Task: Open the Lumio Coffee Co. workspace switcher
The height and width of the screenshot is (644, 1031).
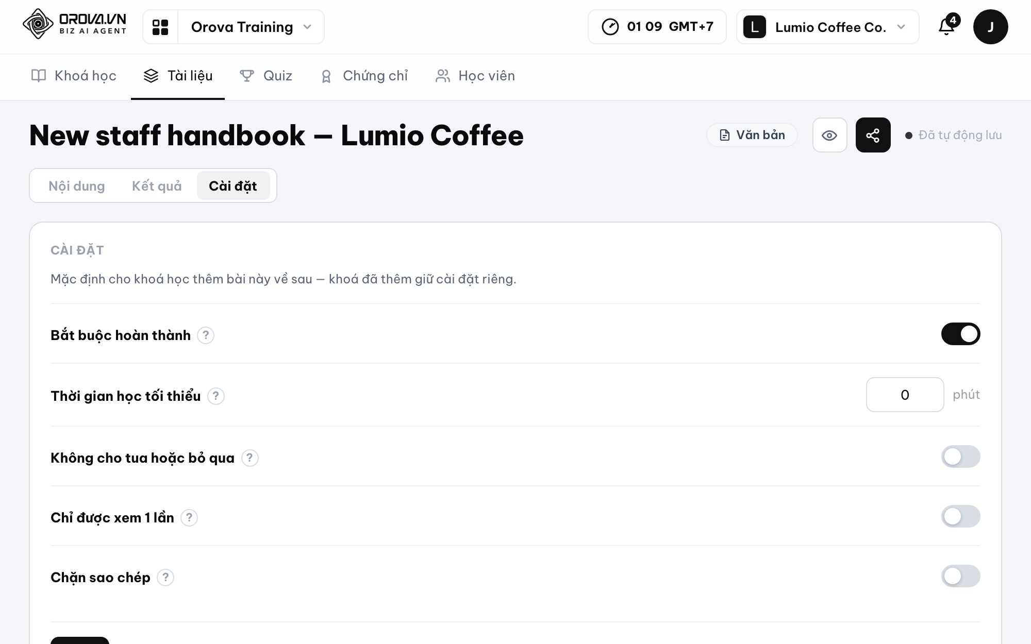Action: point(828,27)
